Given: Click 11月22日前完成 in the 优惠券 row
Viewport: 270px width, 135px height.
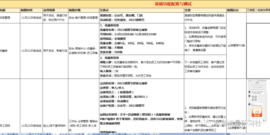Looking at the screenshot, I should pyautogui.click(x=31, y=51).
